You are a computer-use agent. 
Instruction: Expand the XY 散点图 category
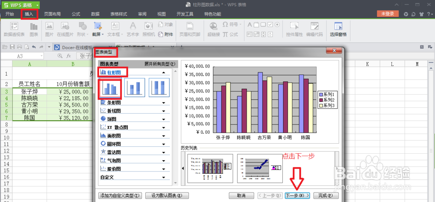coord(164,128)
